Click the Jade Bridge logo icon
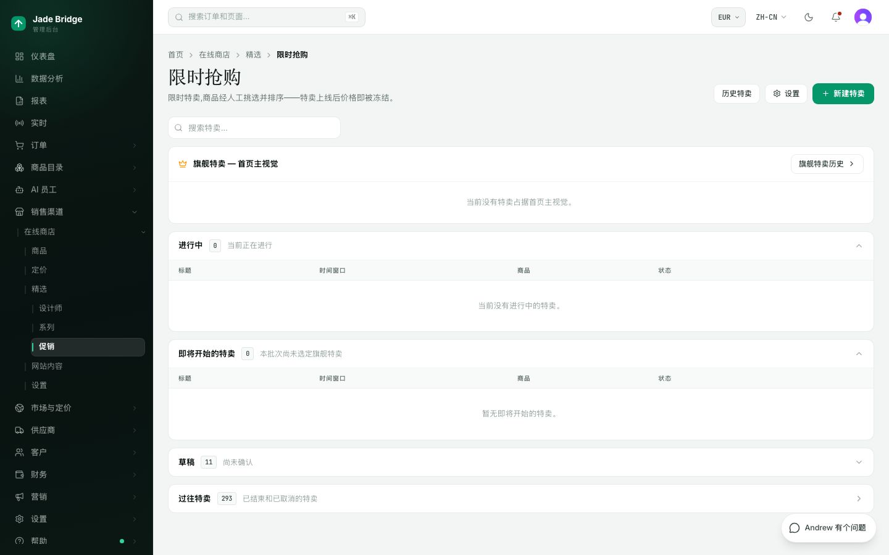Screen dimensions: 889x555 19,23
